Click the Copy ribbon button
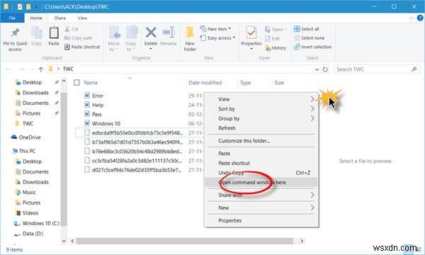This screenshot has height=255, width=425. pos(37,35)
